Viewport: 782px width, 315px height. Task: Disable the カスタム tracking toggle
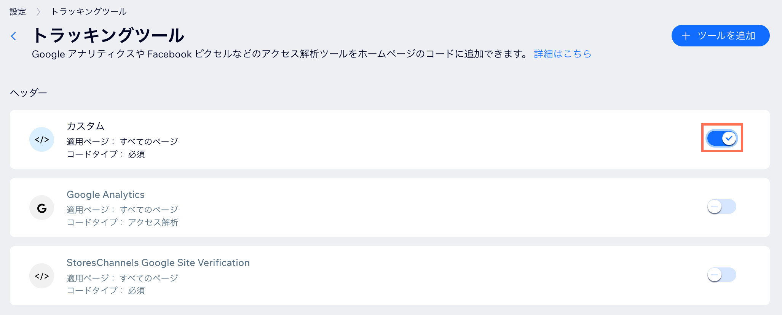[722, 138]
